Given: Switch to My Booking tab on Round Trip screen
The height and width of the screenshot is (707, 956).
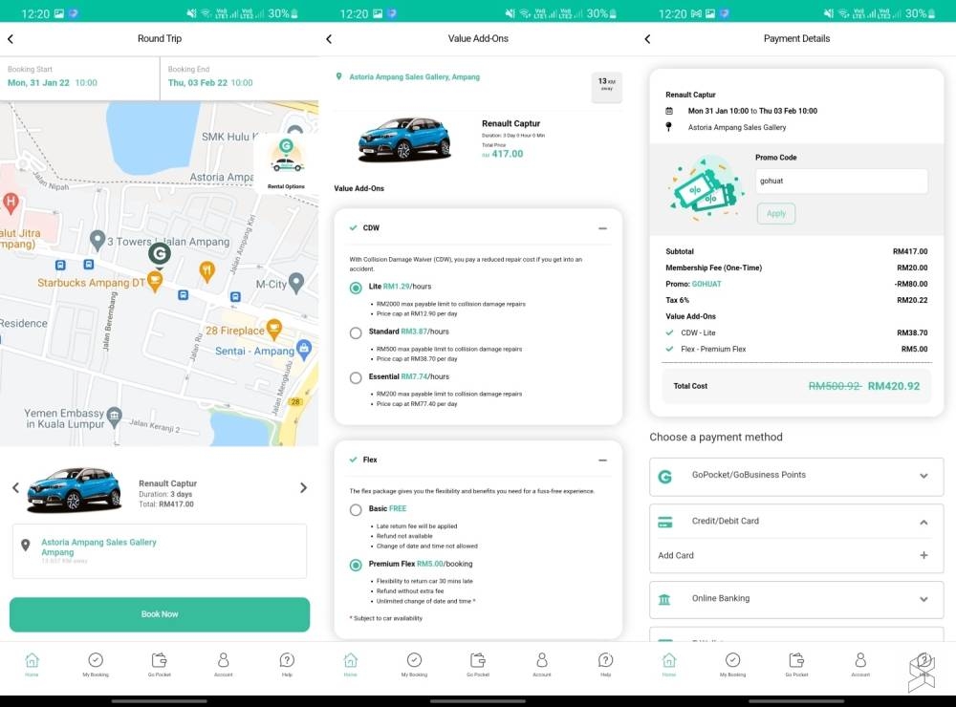Looking at the screenshot, I should [96, 664].
